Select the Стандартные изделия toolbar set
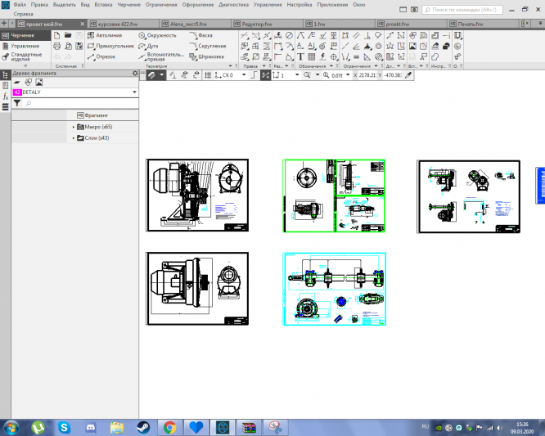545x436 pixels. [x=25, y=57]
